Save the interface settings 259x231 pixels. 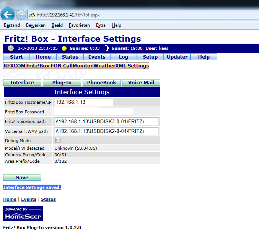[22, 177]
